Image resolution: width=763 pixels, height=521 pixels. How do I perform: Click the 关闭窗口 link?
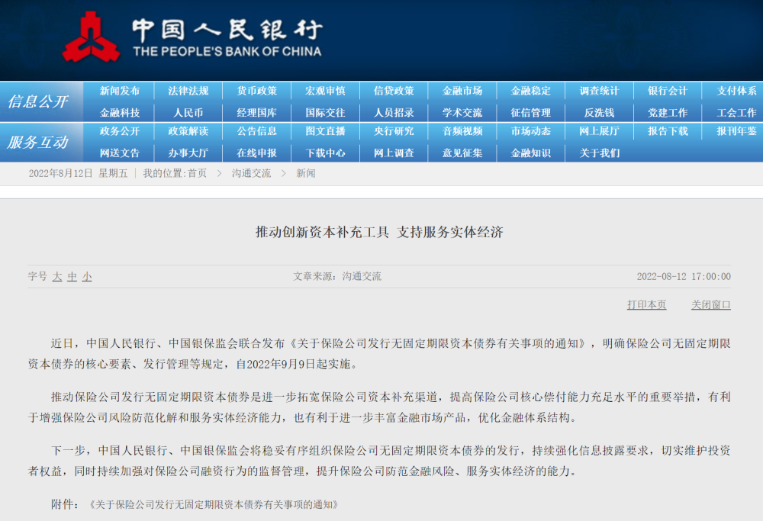710,305
